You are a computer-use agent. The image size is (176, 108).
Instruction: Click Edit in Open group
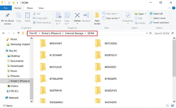(x=139, y=18)
